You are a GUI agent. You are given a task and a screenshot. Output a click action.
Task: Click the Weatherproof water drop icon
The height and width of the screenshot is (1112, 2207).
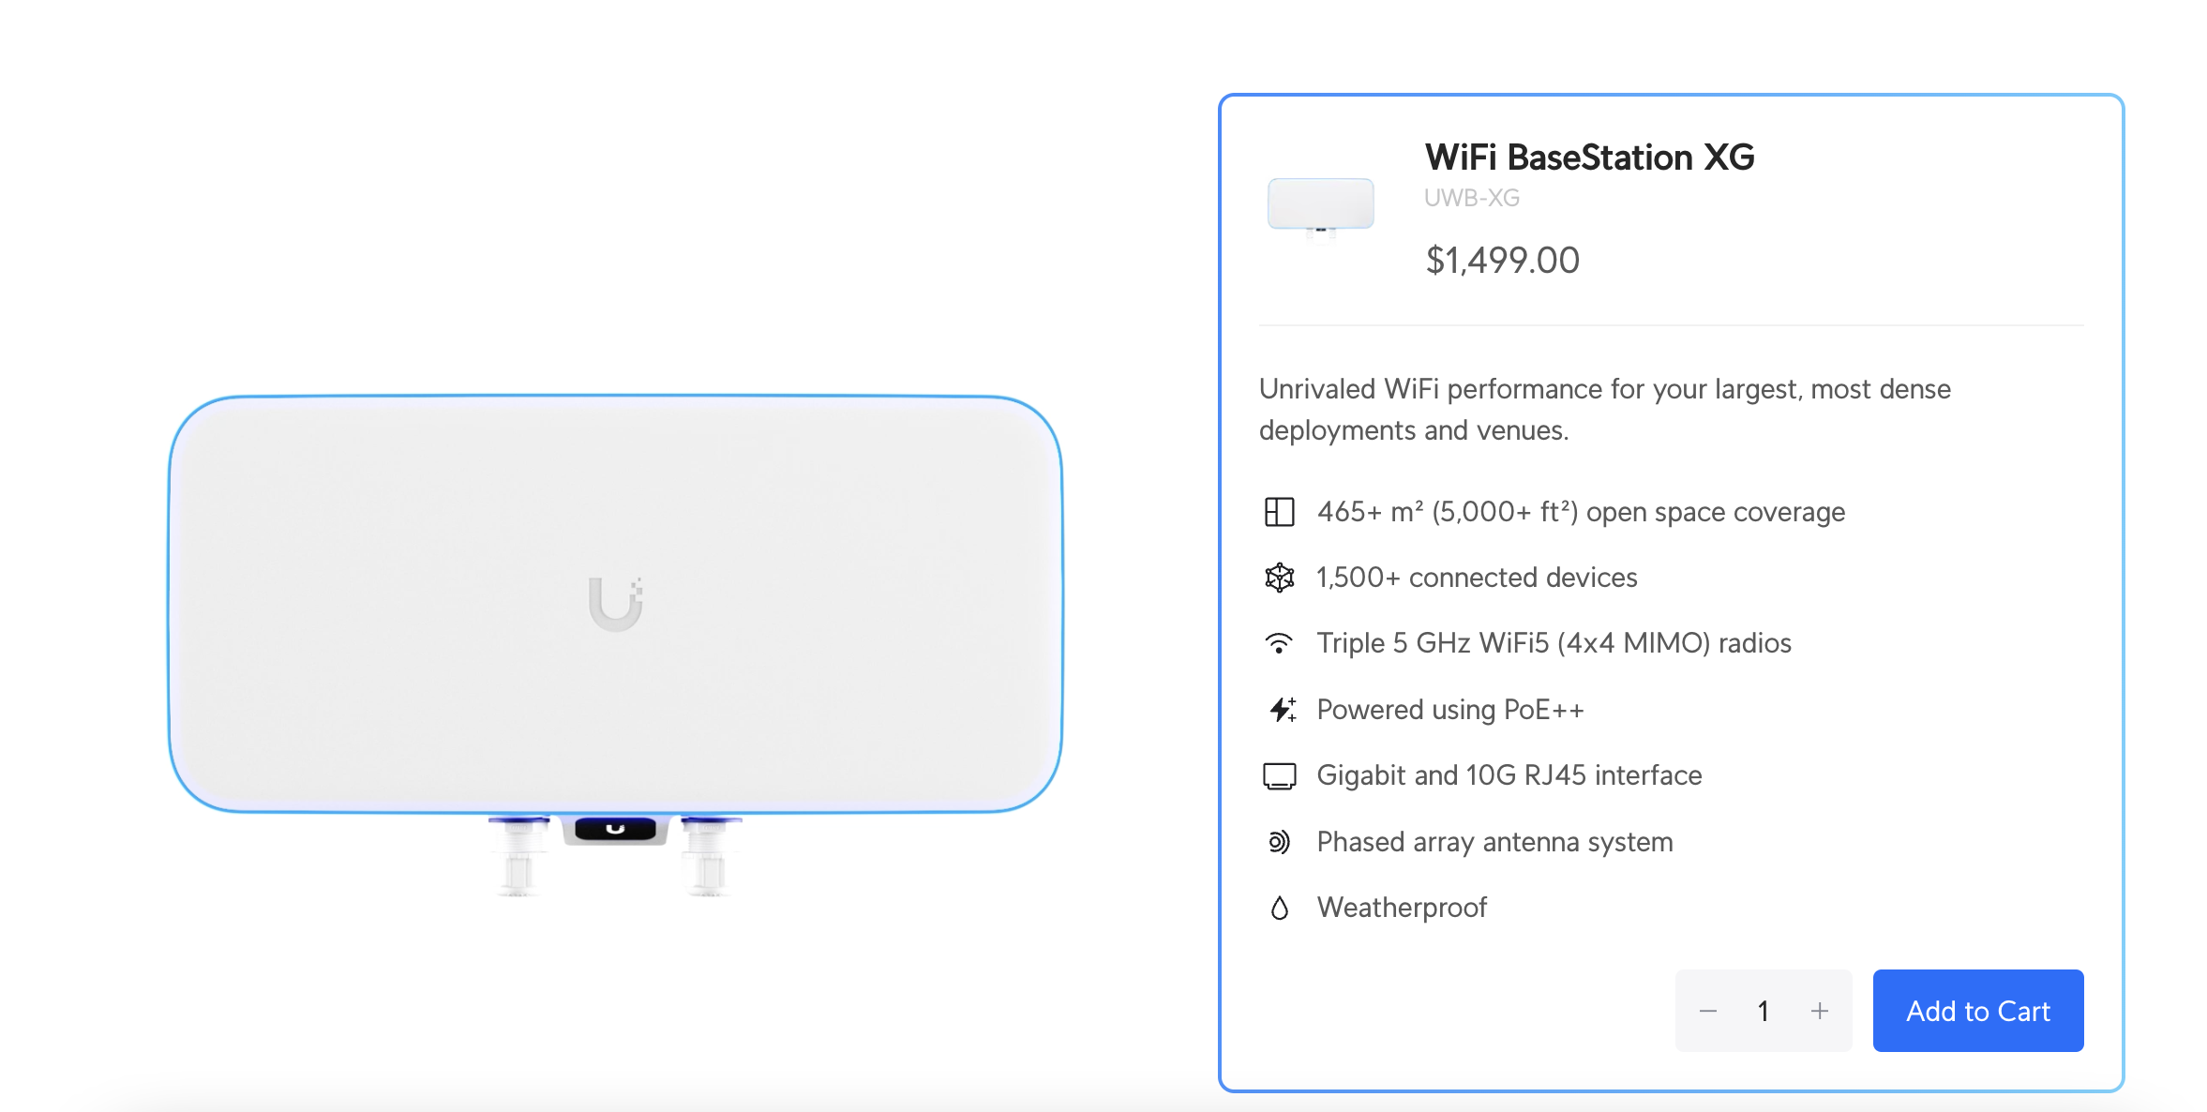[1279, 908]
